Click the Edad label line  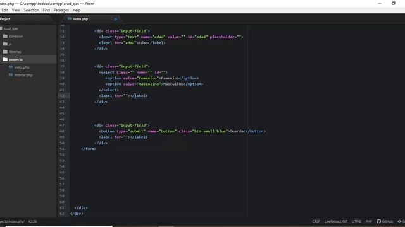click(132, 43)
